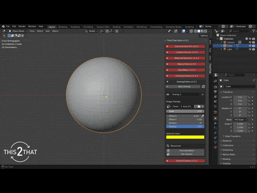Select the Light item in outliner
257x193 pixels.
pos(229,49)
